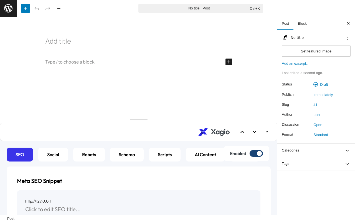Click the WordPress logo icon

pos(8,8)
